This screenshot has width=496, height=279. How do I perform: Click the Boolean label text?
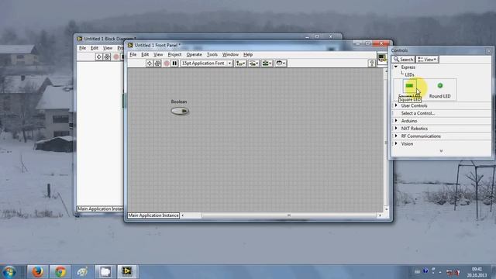click(179, 102)
